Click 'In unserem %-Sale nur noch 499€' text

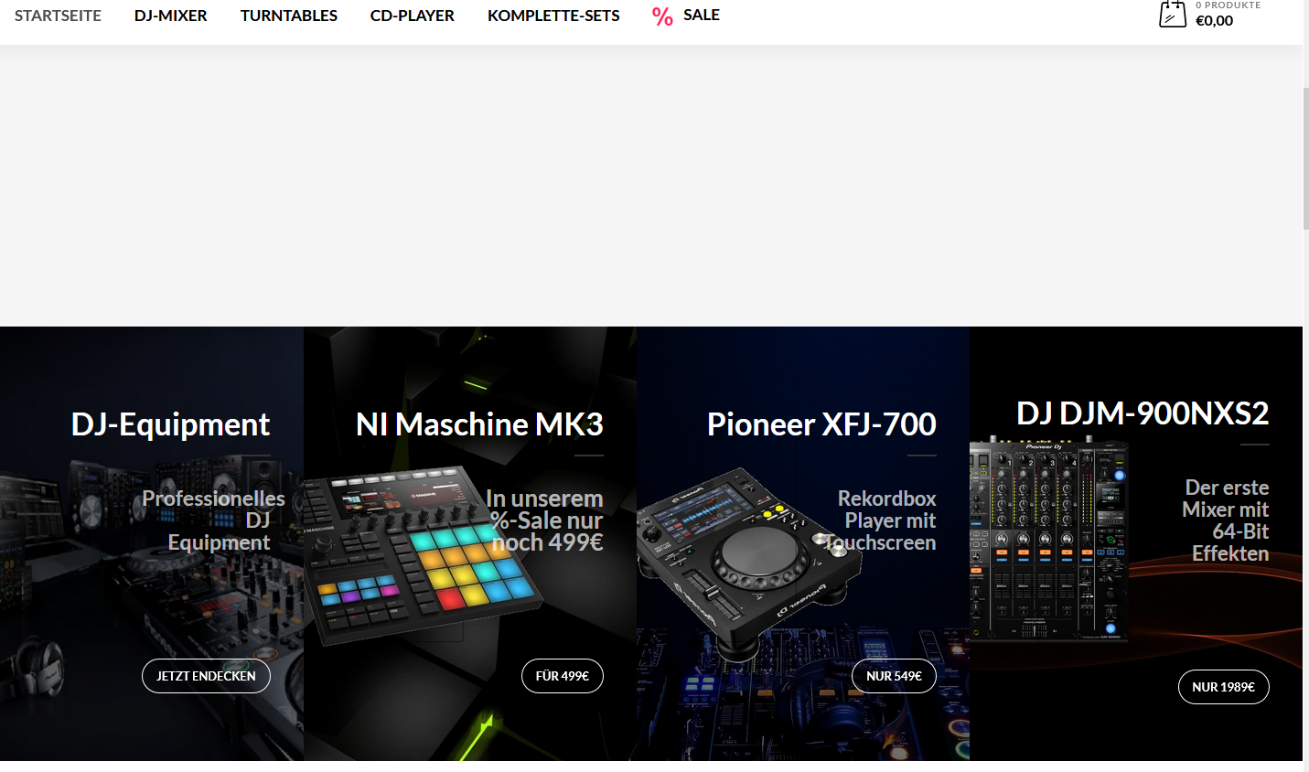click(544, 520)
